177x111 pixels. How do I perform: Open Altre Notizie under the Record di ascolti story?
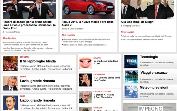click(x=9, y=38)
